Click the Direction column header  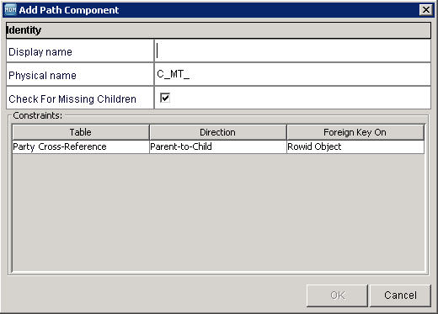tap(217, 132)
